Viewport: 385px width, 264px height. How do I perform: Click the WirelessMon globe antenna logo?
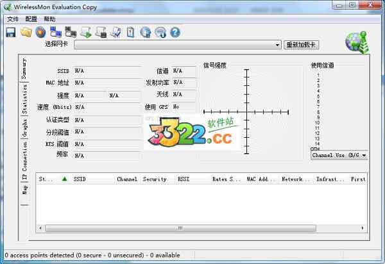coord(357,42)
